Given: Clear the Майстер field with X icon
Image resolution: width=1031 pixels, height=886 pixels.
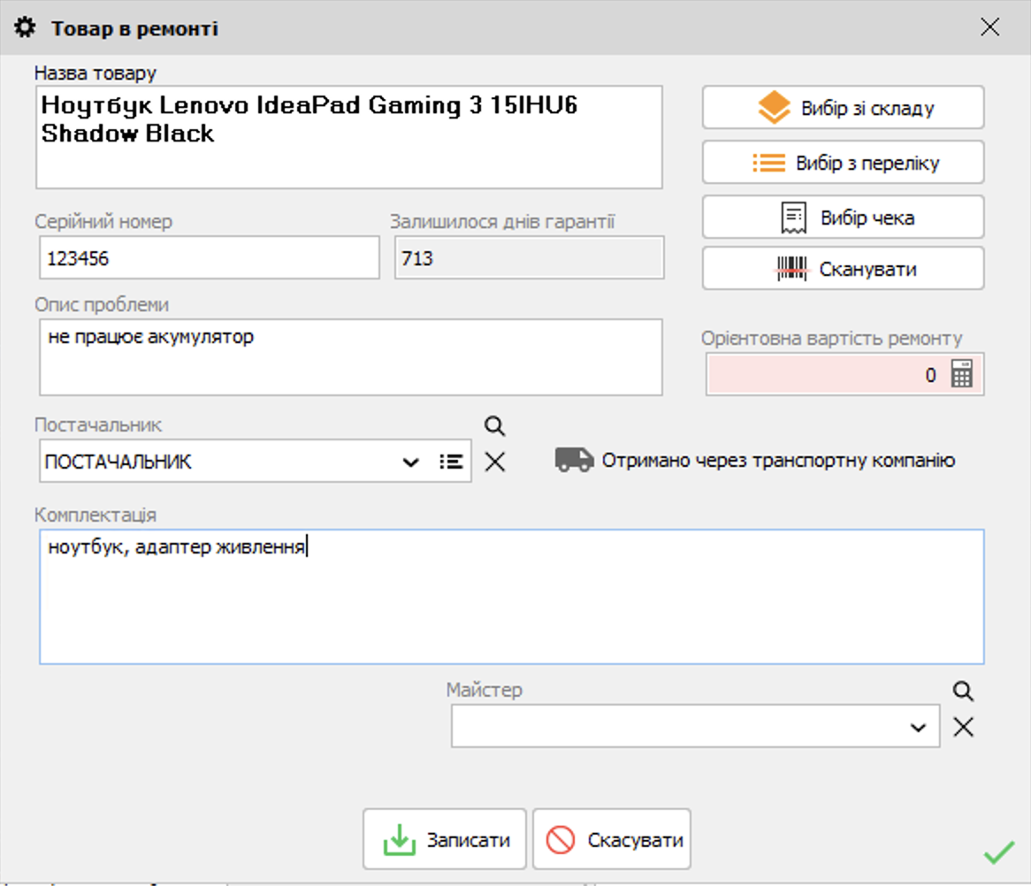Looking at the screenshot, I should click(963, 727).
